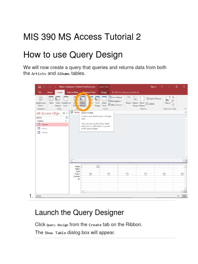Image resolution: width=198 pixels, height=264 pixels.
Task: Click the Visual Basic icon beside Macro
Action: 173,105
